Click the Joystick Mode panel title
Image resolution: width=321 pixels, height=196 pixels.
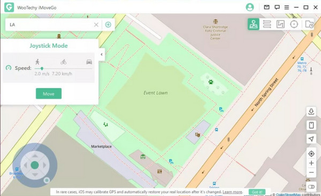coord(49,45)
